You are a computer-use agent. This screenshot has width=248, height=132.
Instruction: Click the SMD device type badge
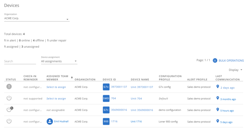point(106,98)
